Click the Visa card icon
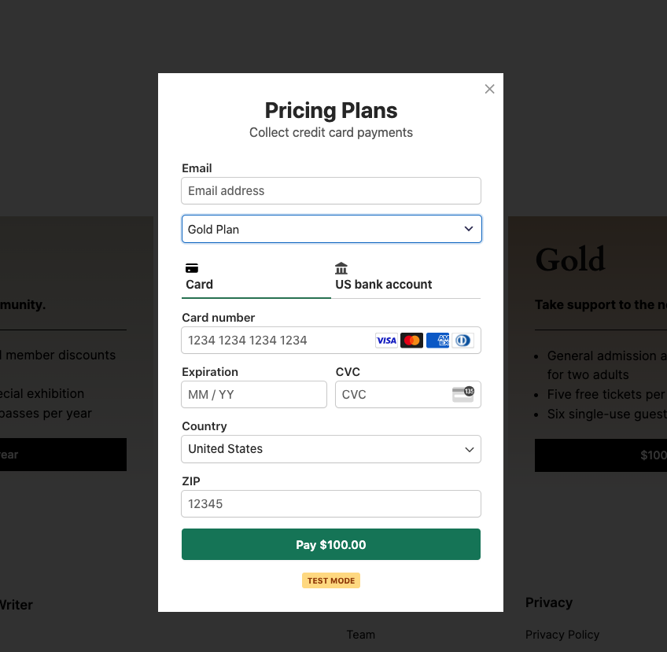 coord(386,341)
